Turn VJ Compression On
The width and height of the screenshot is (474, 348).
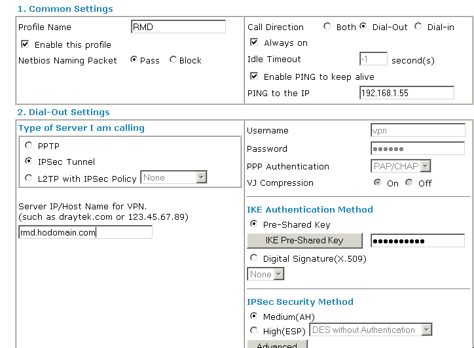click(x=377, y=183)
